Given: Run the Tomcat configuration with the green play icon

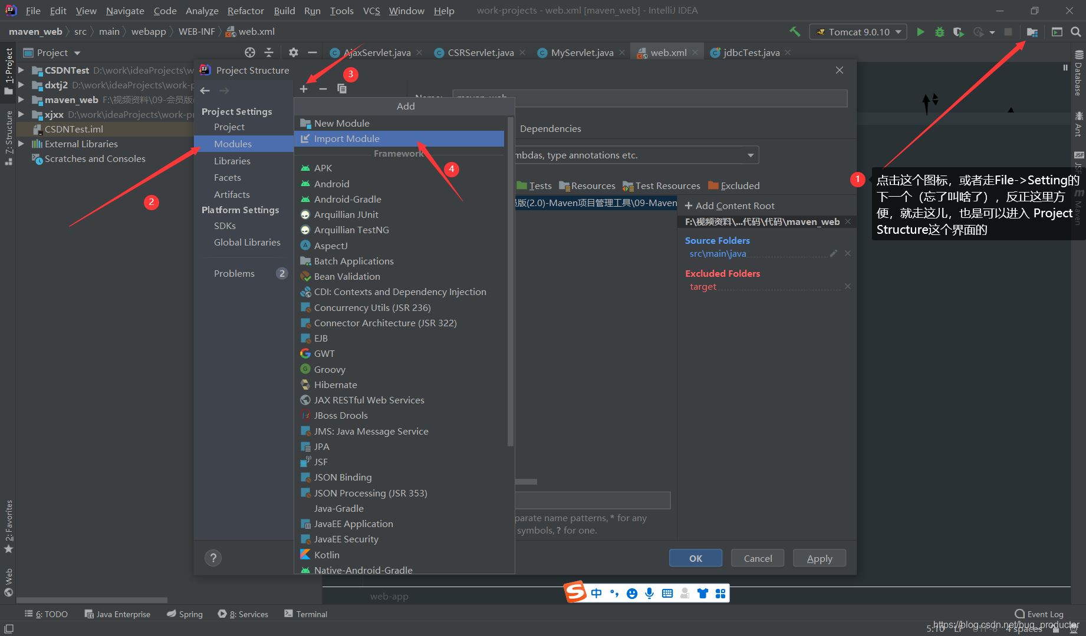Looking at the screenshot, I should tap(920, 32).
